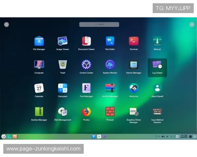Toggle launcher category view at top-left
The image size is (197, 157).
(7, 25)
